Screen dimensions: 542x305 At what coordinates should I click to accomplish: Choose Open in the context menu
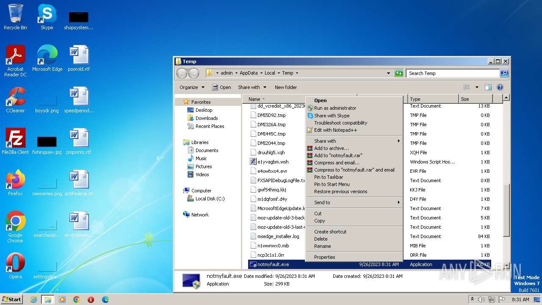coord(354,100)
